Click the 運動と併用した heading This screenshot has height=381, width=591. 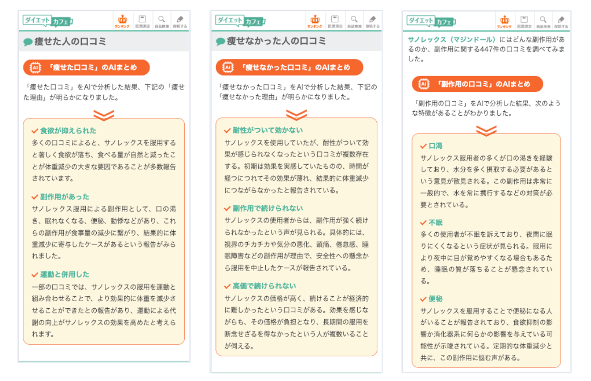(65, 274)
